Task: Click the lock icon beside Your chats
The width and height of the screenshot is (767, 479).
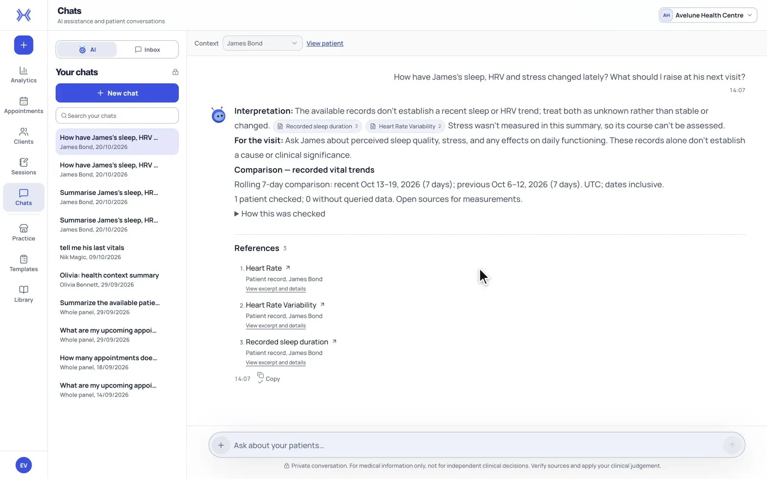Action: [x=175, y=72]
